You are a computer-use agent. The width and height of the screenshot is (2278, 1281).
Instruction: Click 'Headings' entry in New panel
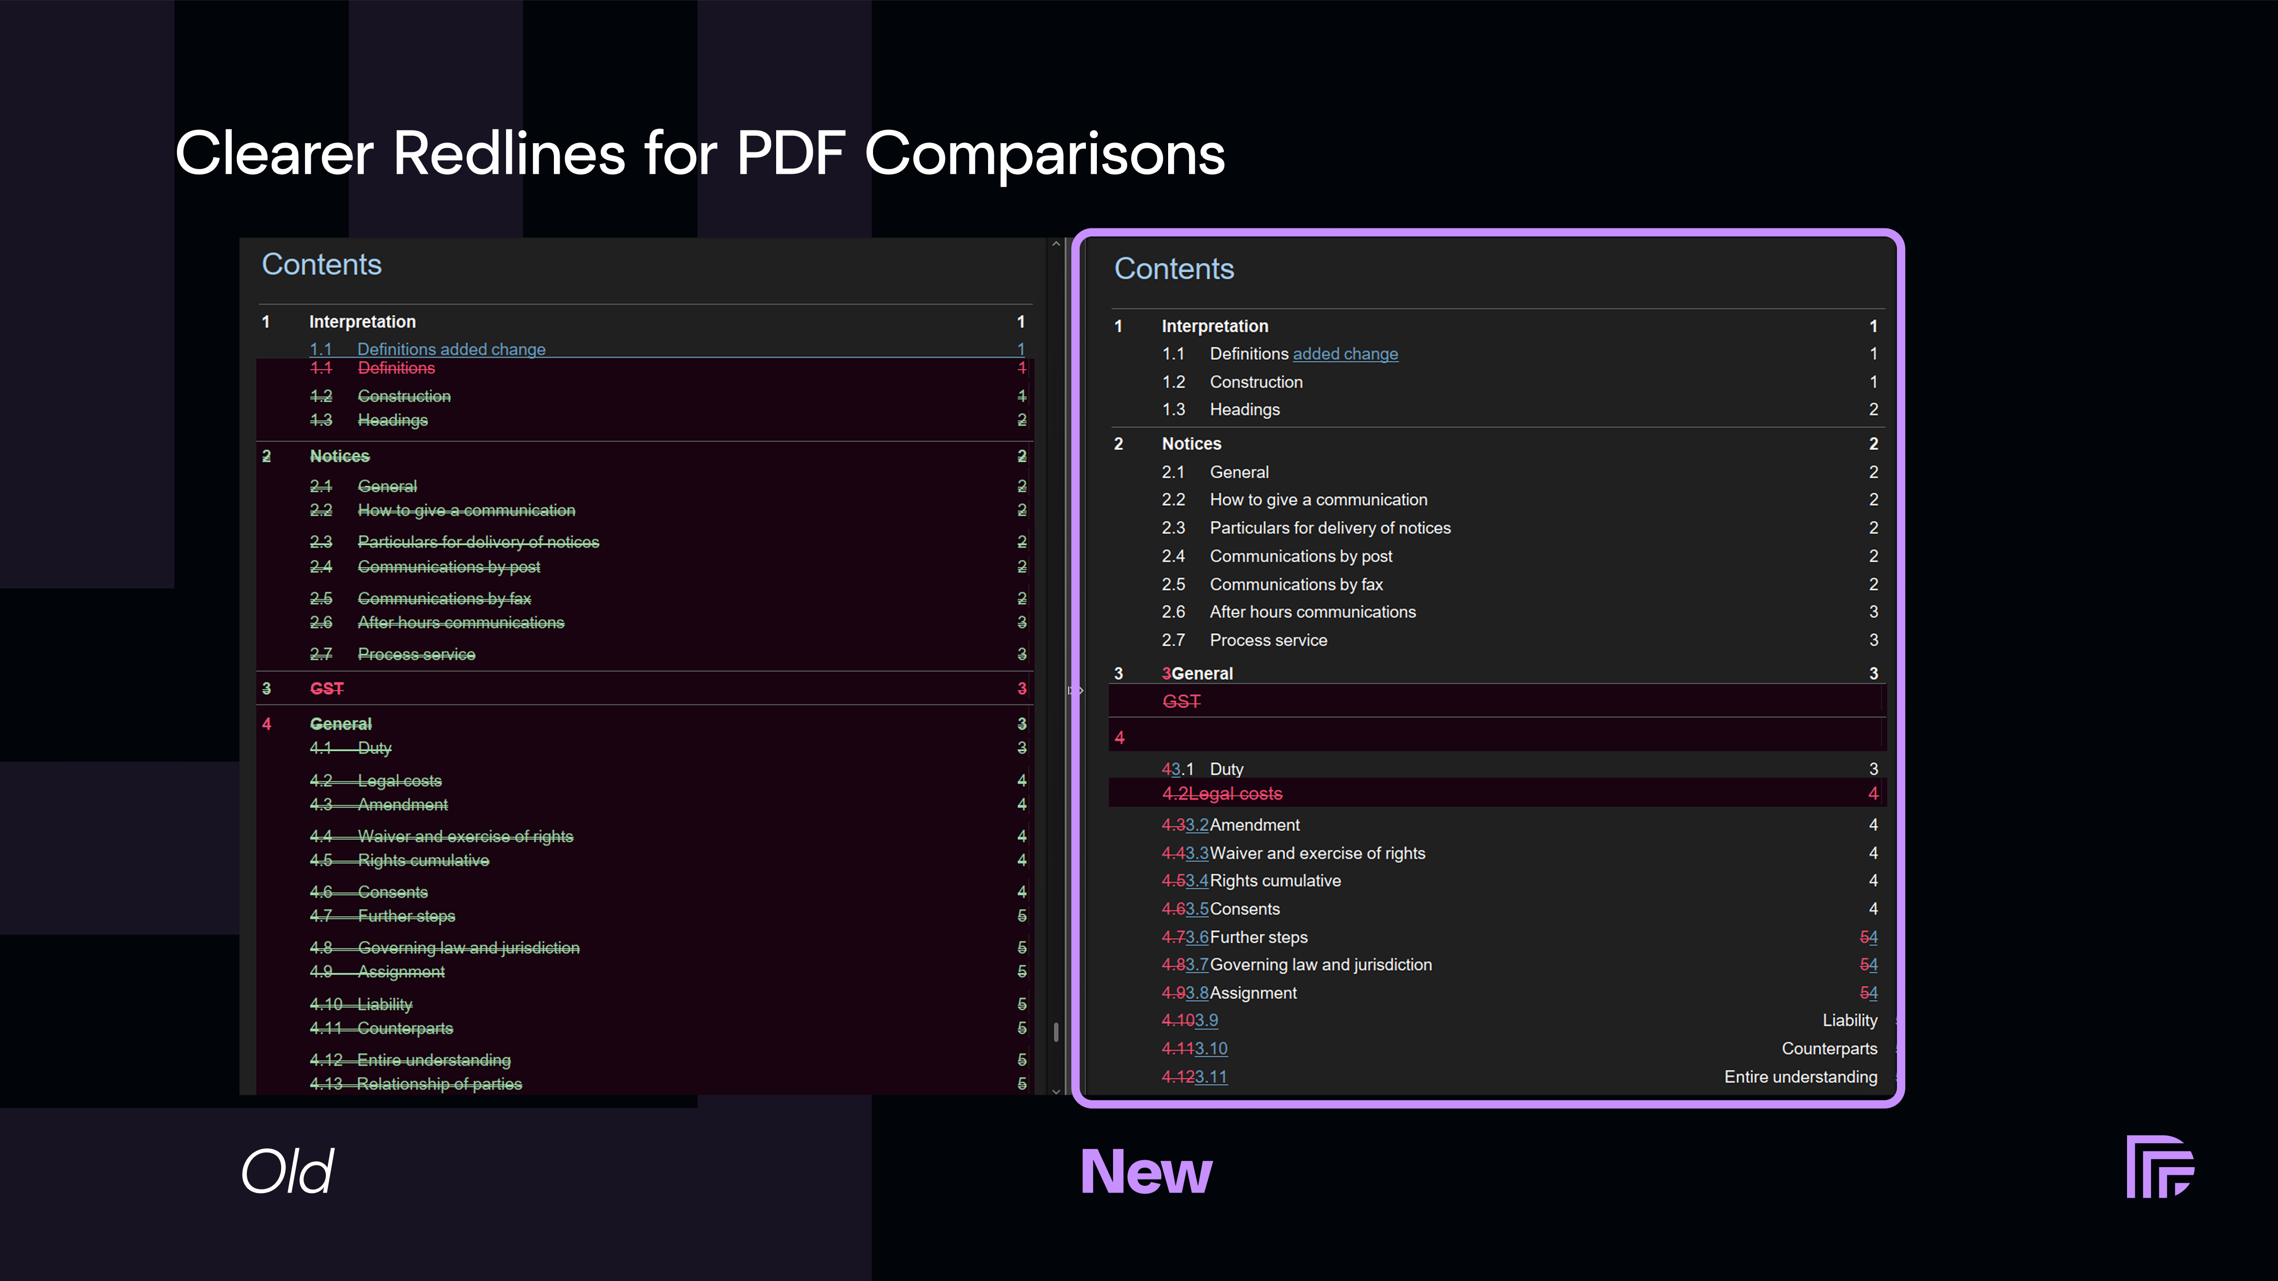(x=1244, y=409)
